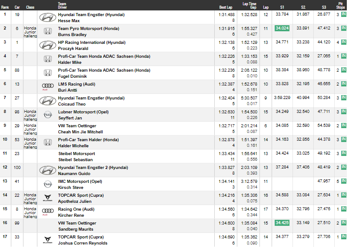Click Opel logo for Lubner Motorsport

[x=48, y=115]
